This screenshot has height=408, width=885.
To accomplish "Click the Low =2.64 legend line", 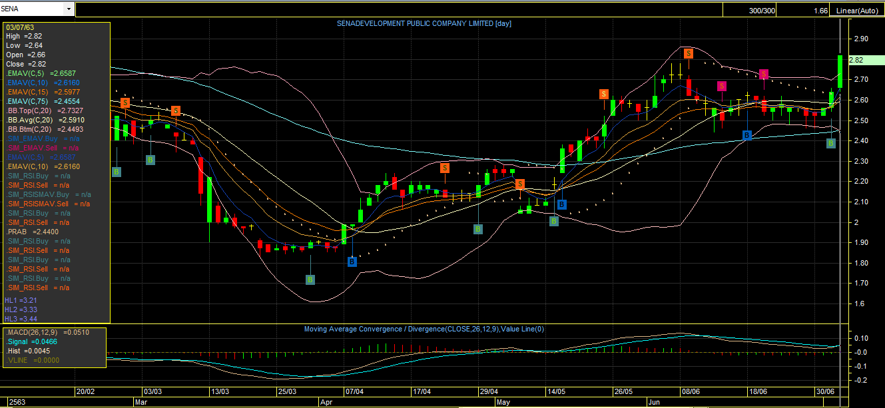I will tap(24, 45).
